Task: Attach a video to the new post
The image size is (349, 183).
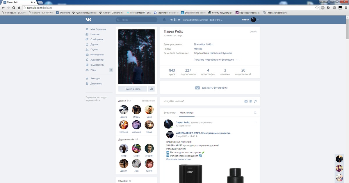Action: (x=251, y=101)
